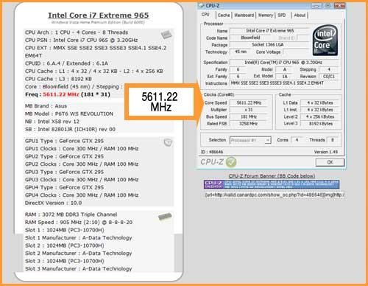This screenshot has width=368, height=286.
Task: Click the Level 2 4 x 256 KBytes value
Action: [x=320, y=116]
